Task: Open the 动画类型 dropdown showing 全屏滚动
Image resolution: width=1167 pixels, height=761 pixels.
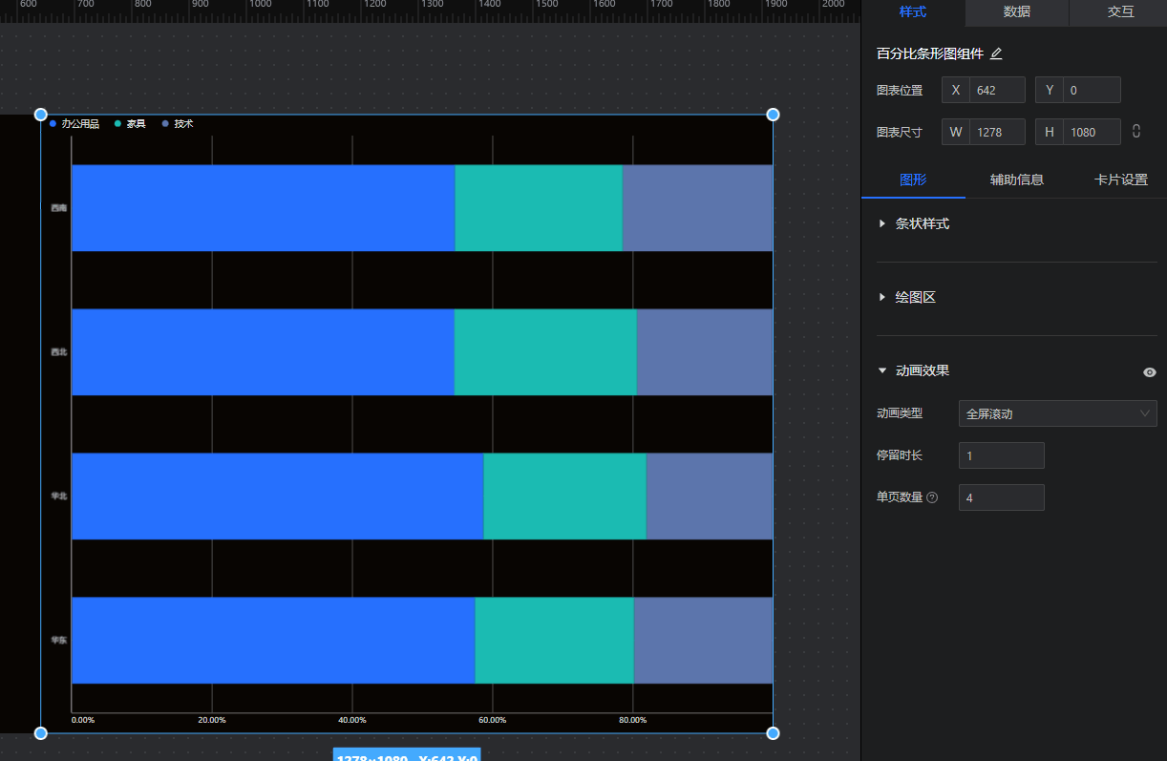Action: point(1057,413)
